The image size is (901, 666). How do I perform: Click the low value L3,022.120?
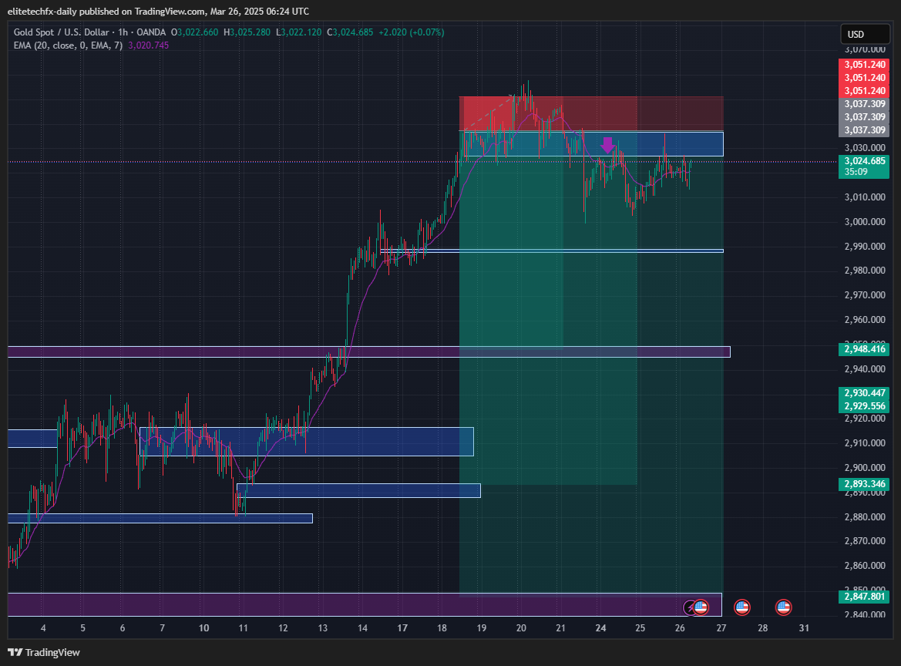pos(299,32)
